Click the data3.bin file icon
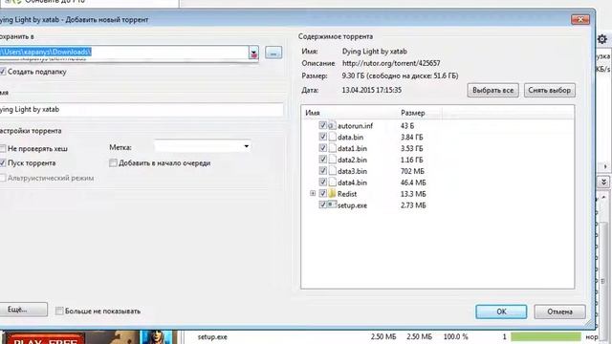Image resolution: width=612 pixels, height=344 pixels. coord(332,171)
